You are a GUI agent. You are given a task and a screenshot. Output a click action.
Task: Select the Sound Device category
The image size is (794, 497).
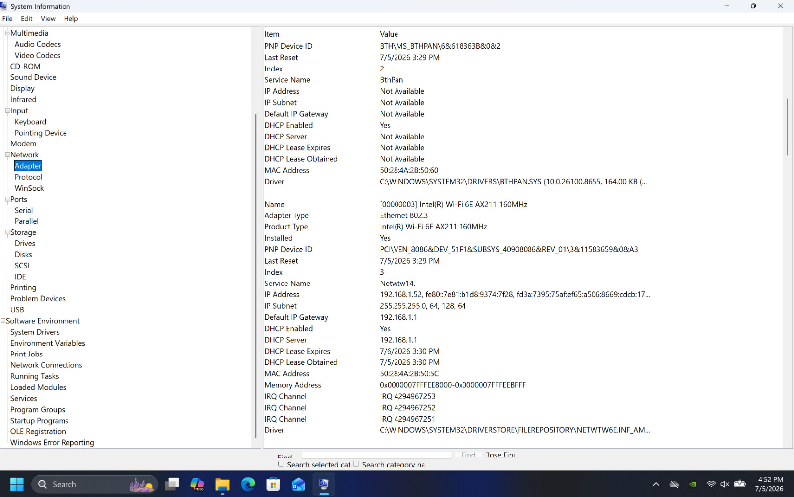coord(33,77)
